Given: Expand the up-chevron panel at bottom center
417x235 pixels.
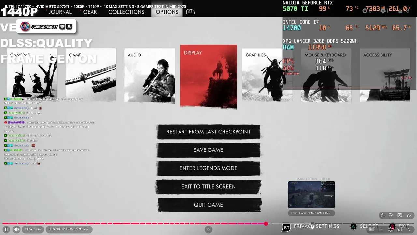Looking at the screenshot, I should (208, 229).
